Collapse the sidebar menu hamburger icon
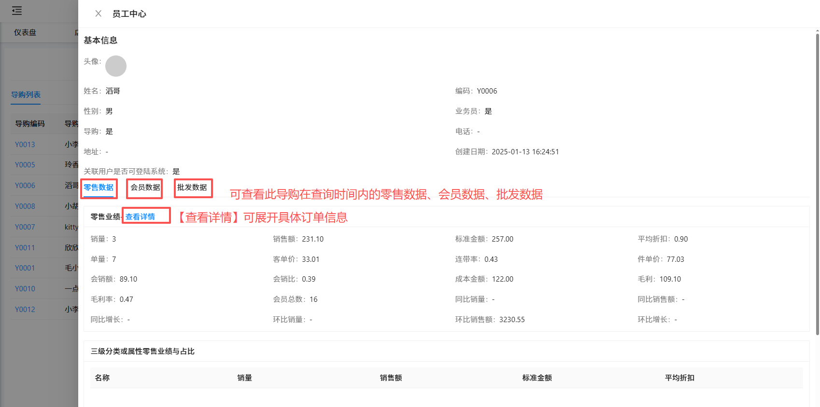This screenshot has height=407, width=820. [x=17, y=11]
